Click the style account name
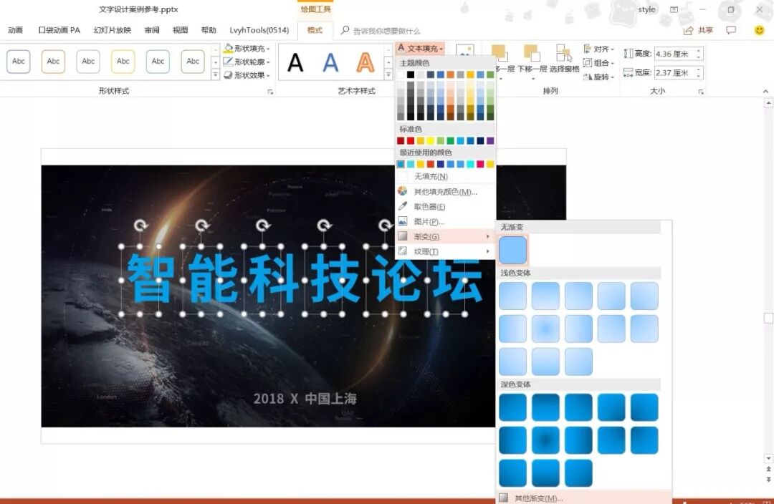 [x=646, y=9]
